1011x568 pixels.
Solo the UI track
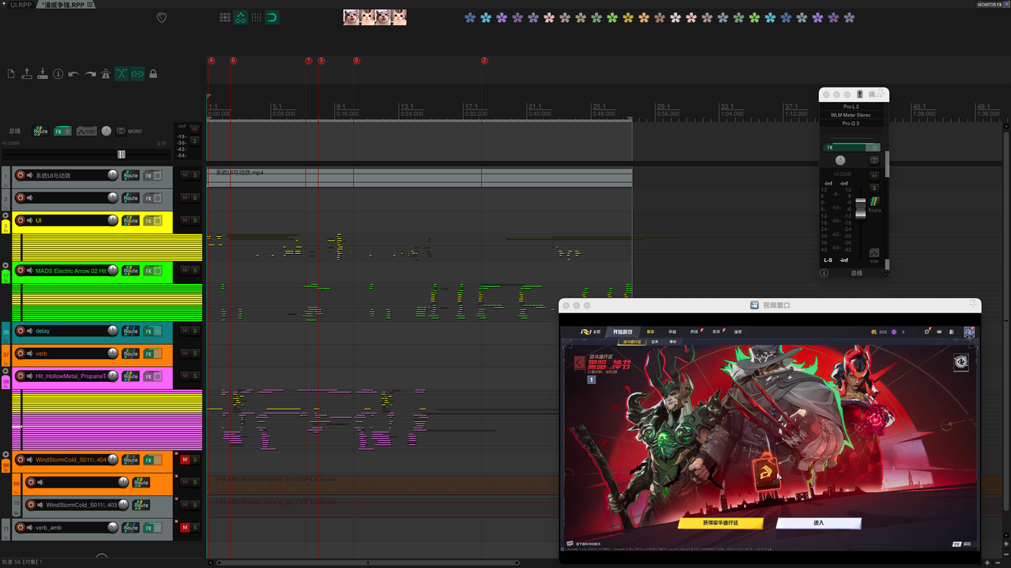pyautogui.click(x=195, y=220)
